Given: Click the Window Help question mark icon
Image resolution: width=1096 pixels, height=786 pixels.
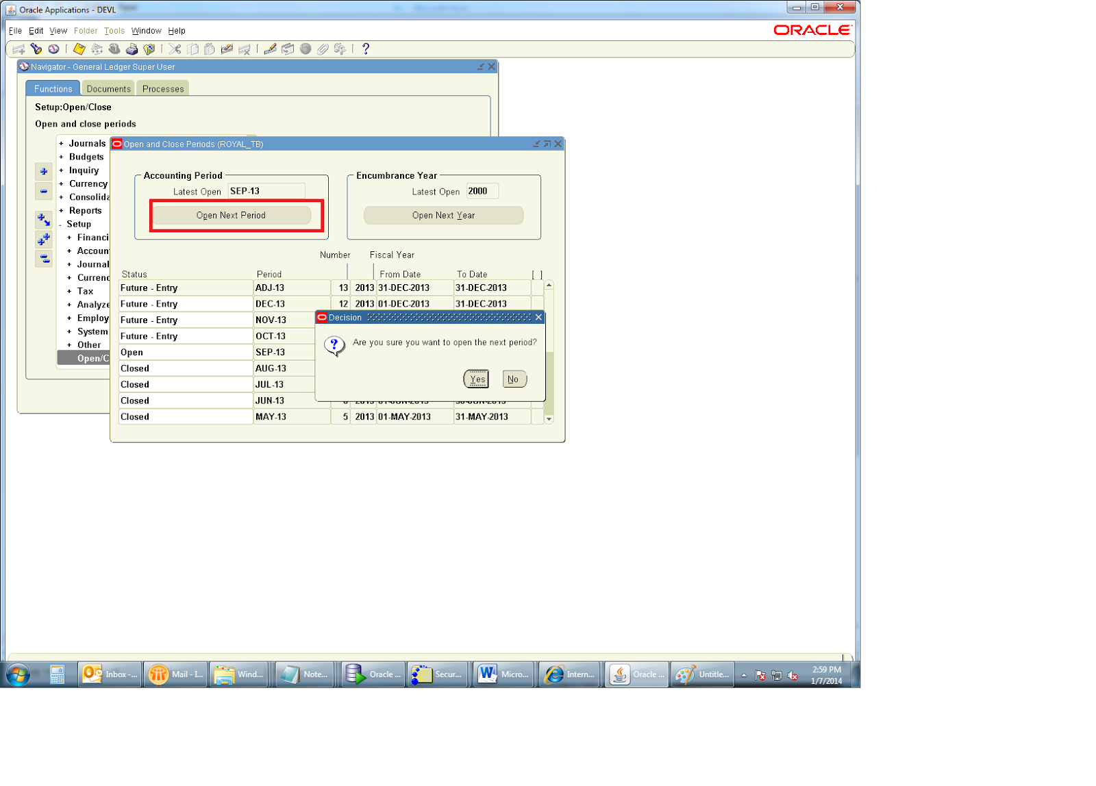Looking at the screenshot, I should 366,49.
